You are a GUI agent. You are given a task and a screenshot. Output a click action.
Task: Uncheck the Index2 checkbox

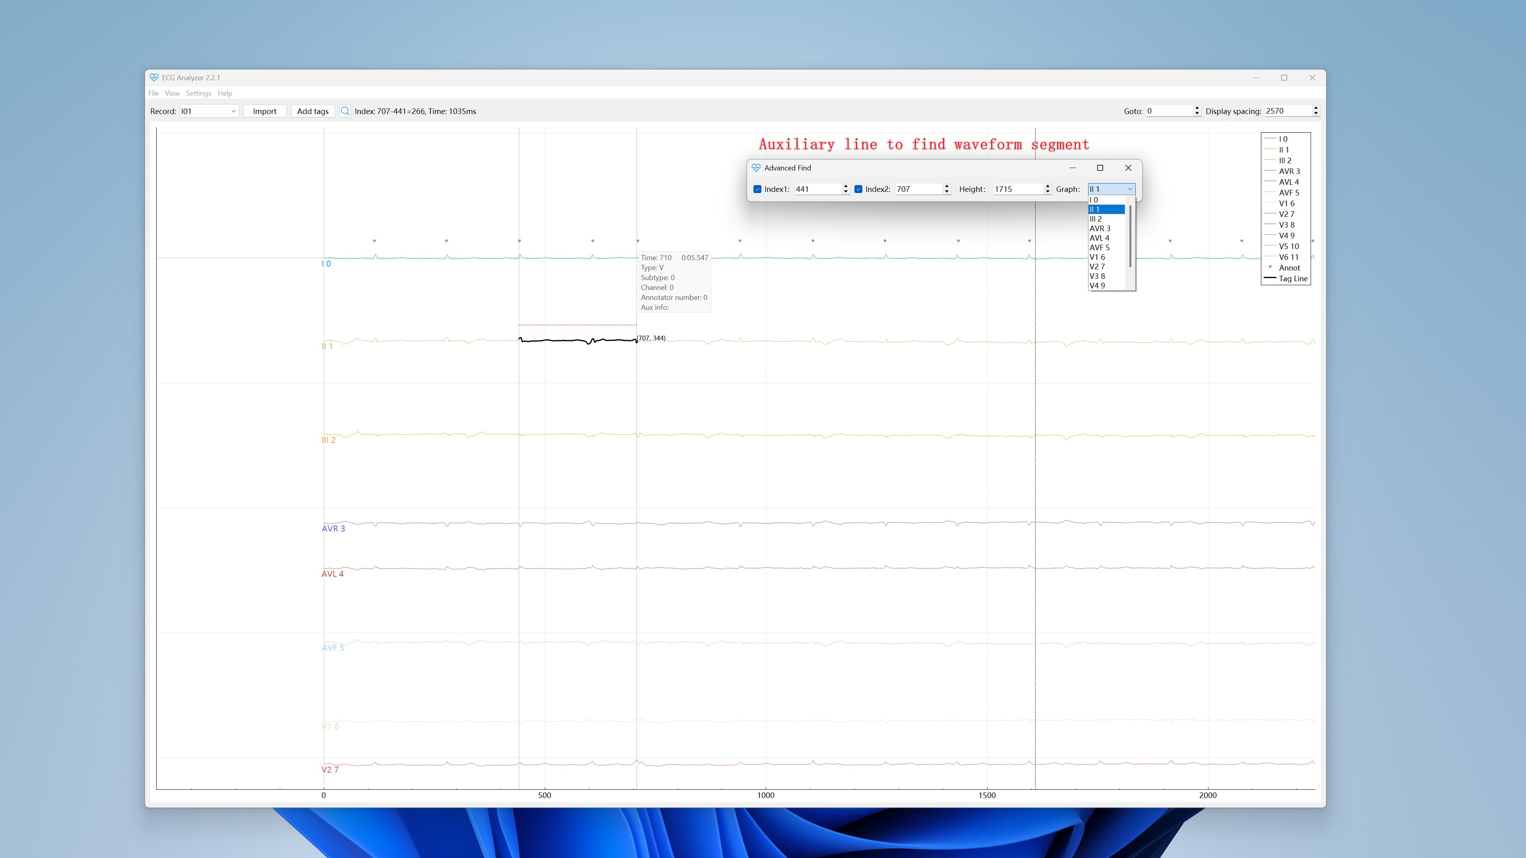(858, 189)
